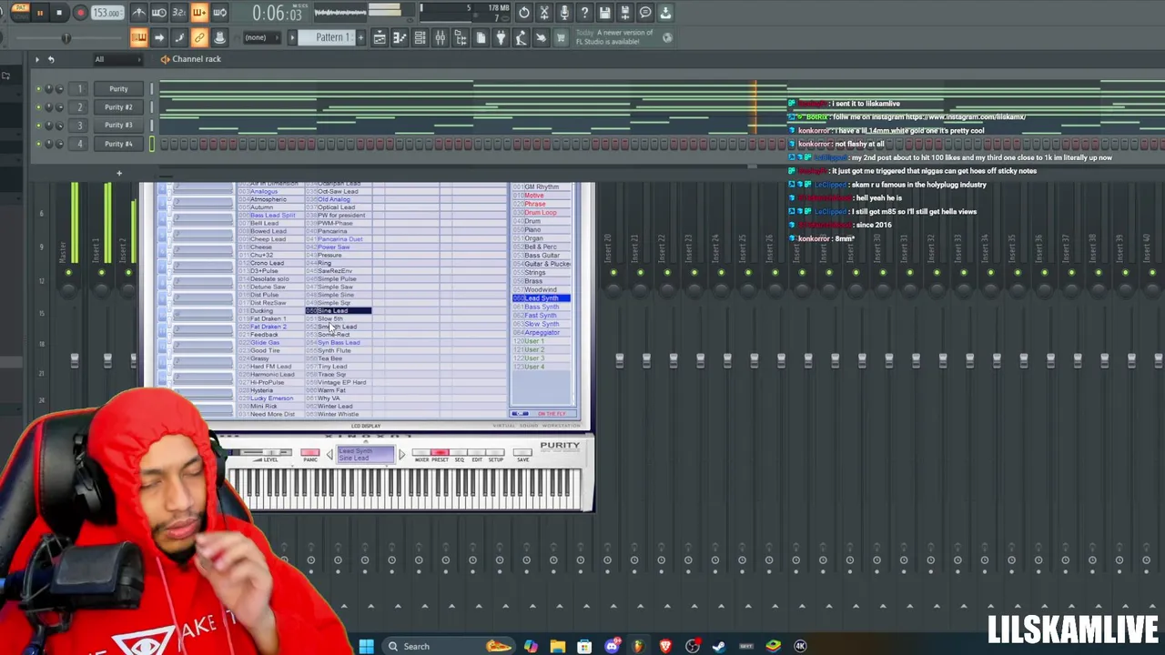Go to previous preset arrow in Purity
Viewport: 1165px width, 655px height.
click(x=329, y=454)
